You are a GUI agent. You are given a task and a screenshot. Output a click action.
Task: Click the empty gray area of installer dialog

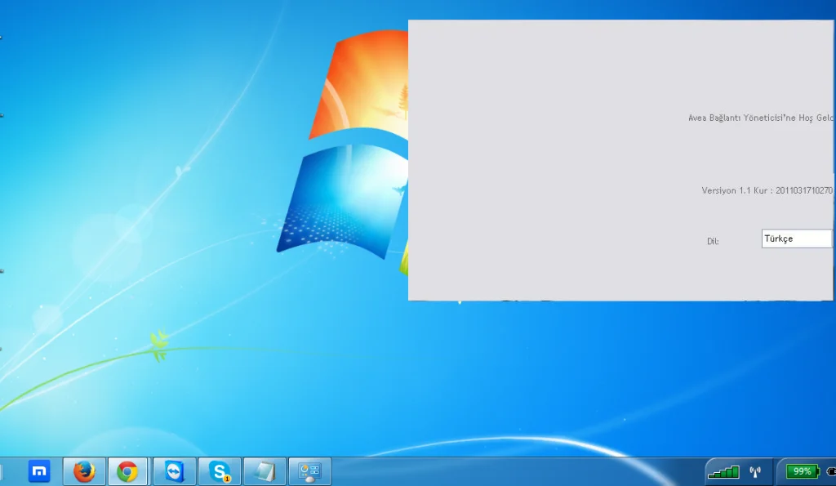pyautogui.click(x=531, y=163)
